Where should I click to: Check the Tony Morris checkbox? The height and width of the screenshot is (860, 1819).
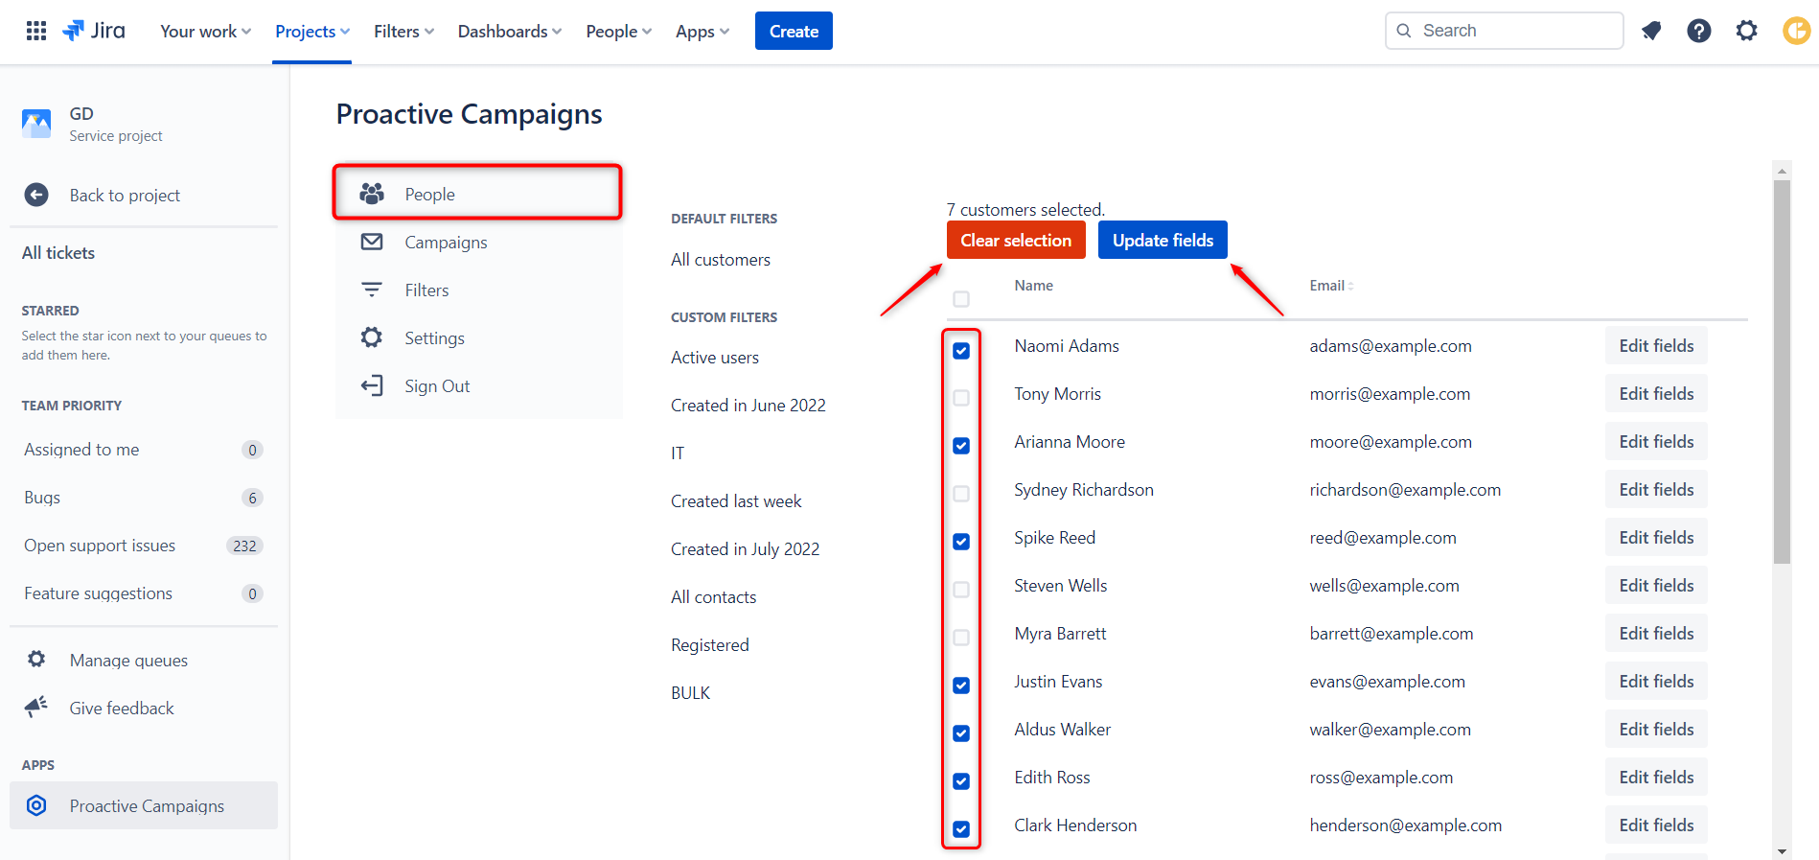[x=961, y=397]
